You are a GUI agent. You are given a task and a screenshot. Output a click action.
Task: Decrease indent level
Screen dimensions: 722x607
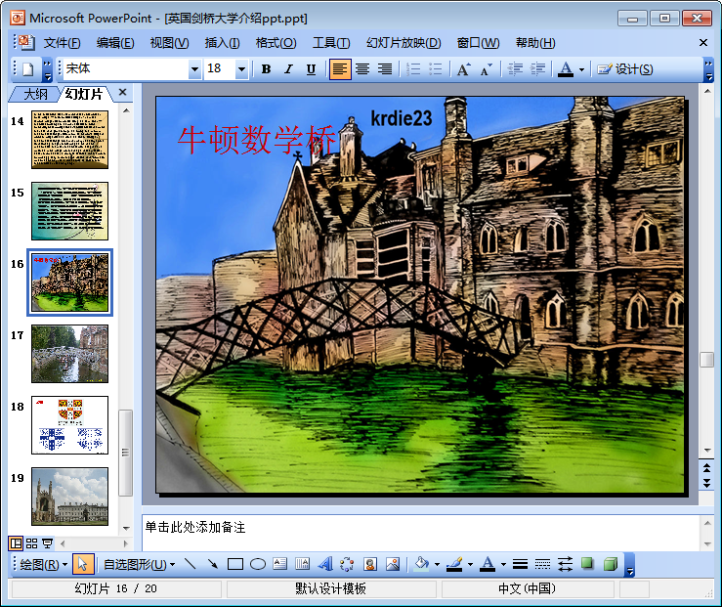[x=515, y=69]
